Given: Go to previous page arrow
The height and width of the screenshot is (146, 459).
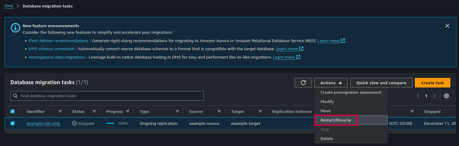Looking at the screenshot, I should click(418, 96).
